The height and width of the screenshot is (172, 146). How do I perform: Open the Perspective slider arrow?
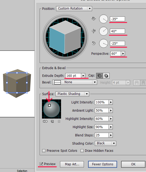pyautogui.click(x=123, y=54)
